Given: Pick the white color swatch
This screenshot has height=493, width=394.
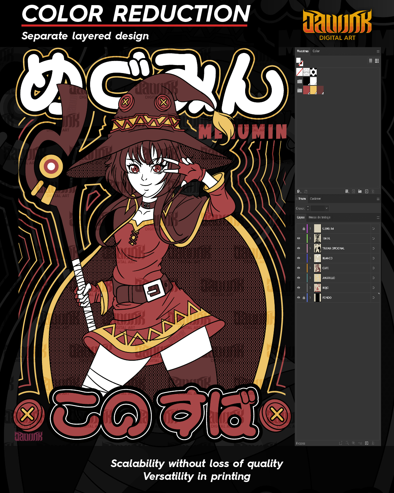Looking at the screenshot, I should (313, 81).
